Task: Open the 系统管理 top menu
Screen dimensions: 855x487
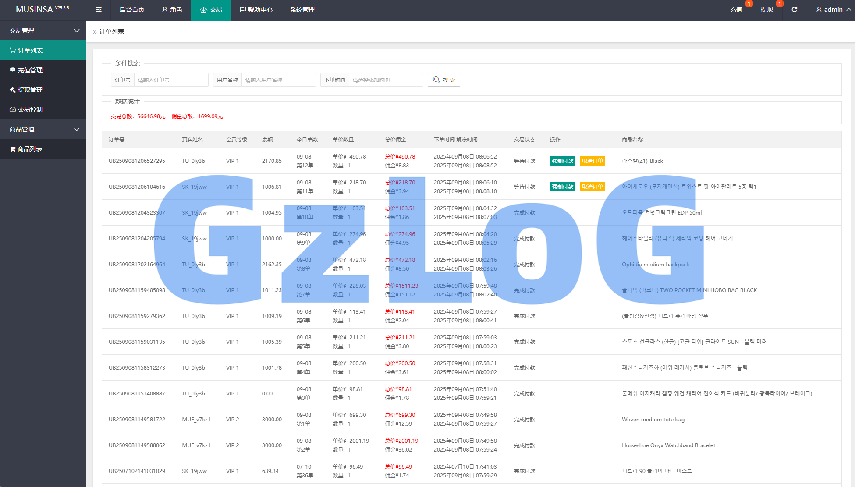Action: [302, 10]
